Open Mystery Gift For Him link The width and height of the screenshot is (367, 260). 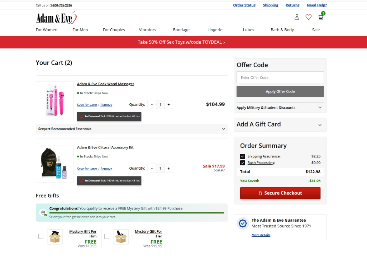83,234
